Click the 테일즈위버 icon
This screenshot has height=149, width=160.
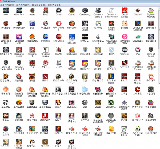[x=111, y=129]
